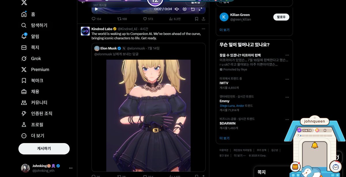Click the round penguin face button in widget
The height and width of the screenshot is (177, 346).
click(335, 166)
